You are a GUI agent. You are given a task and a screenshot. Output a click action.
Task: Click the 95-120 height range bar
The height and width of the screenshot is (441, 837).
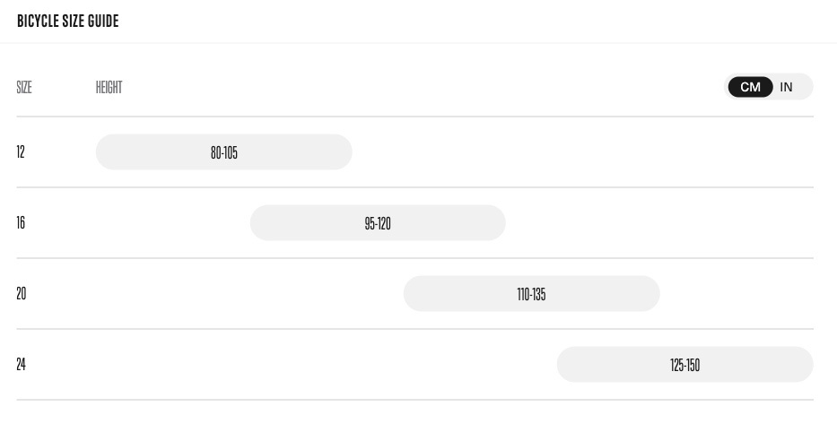pos(378,223)
